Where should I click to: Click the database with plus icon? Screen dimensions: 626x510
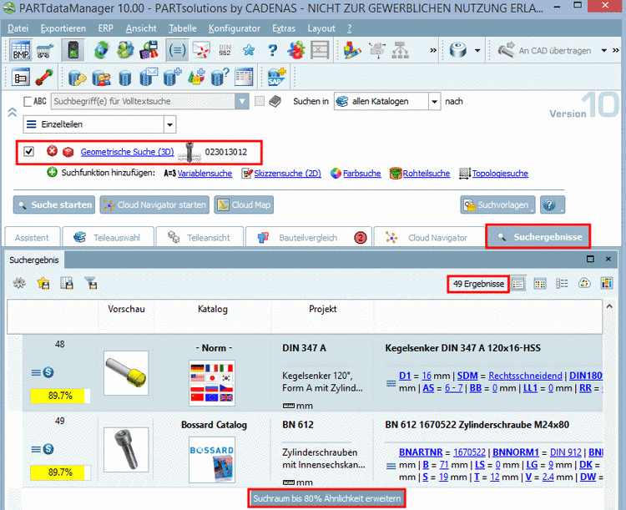tap(173, 77)
